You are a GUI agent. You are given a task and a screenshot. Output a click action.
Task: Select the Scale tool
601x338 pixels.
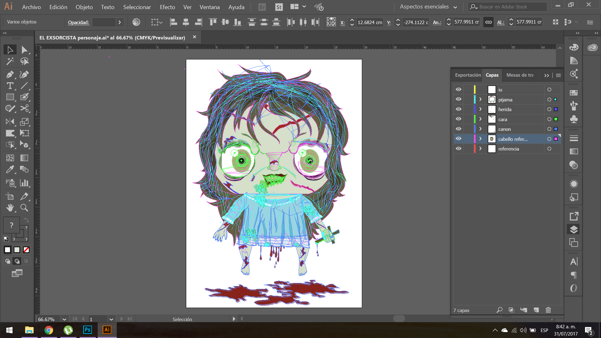[24, 122]
